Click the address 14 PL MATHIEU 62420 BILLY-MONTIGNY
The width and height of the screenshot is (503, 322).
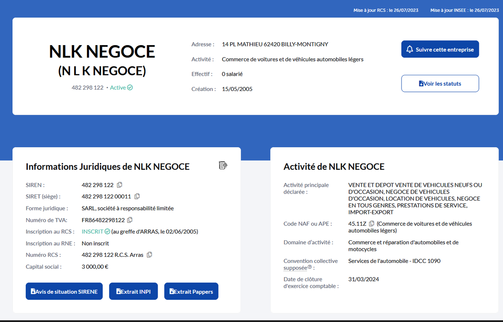pyautogui.click(x=275, y=44)
